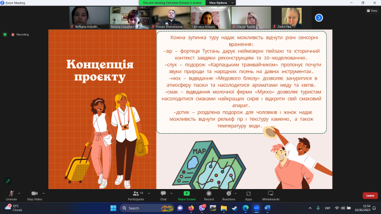This screenshot has width=381, height=214.
Task: Open Whiteboards
Action: pyautogui.click(x=270, y=196)
